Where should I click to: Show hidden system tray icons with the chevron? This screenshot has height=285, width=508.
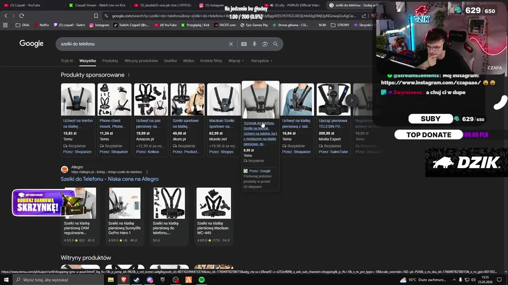(454, 280)
